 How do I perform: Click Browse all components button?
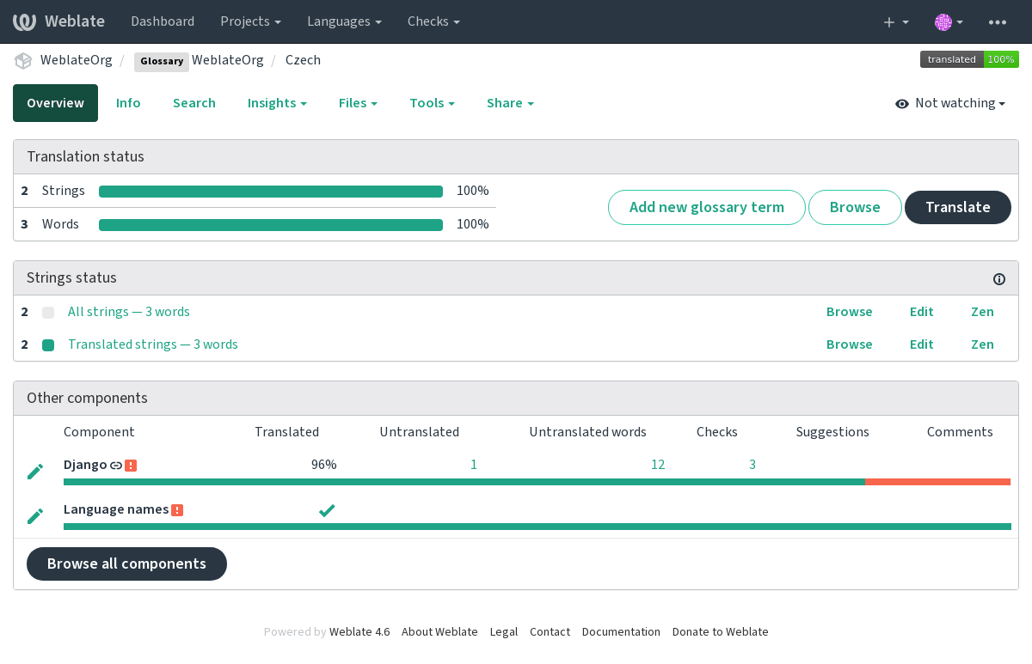[126, 563]
